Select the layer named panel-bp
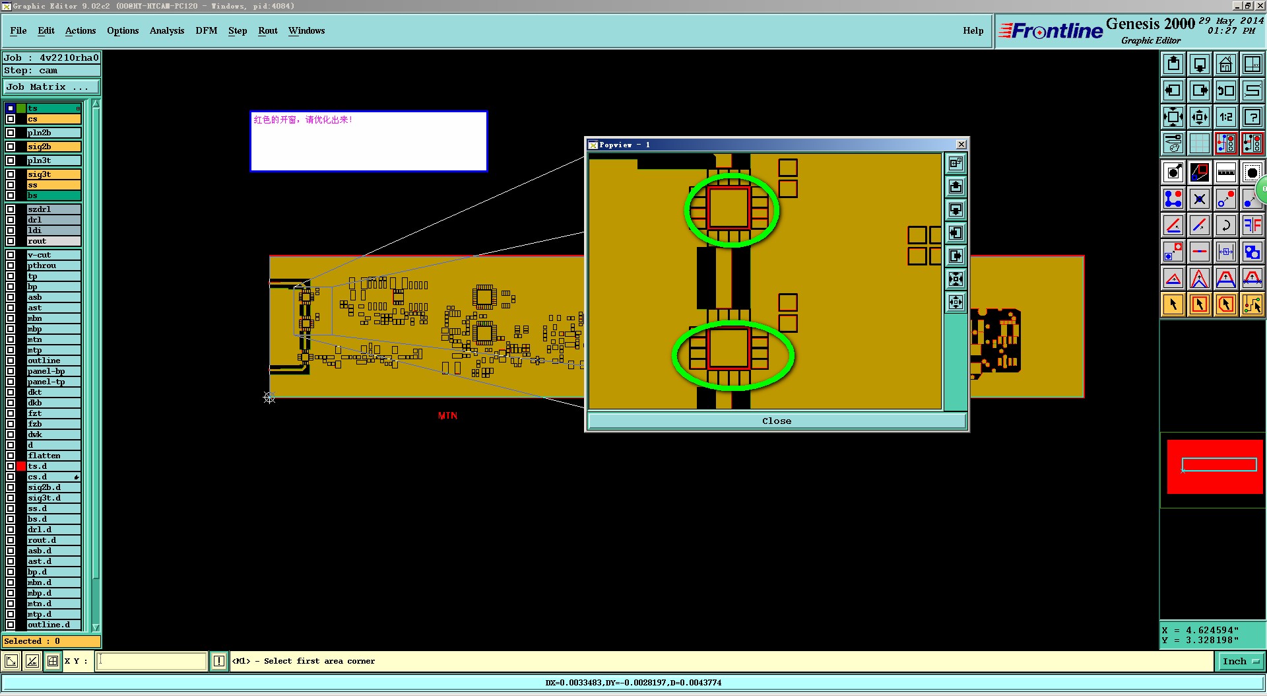The image size is (1267, 696). point(53,371)
